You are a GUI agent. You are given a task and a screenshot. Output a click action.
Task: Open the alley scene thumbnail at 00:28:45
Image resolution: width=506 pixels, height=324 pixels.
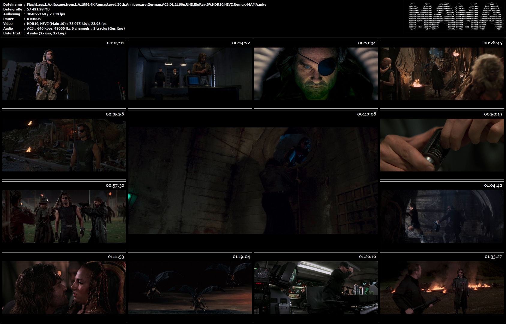tap(442, 74)
